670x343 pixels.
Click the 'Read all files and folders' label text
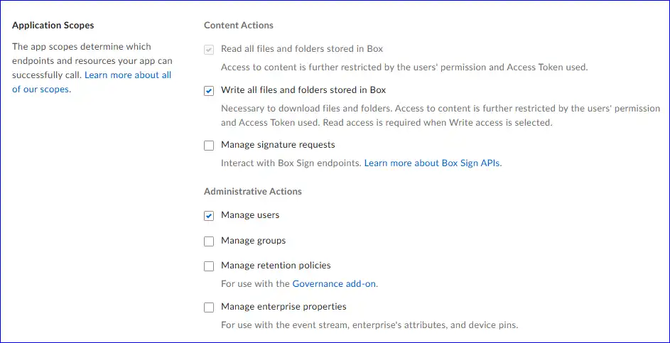point(302,49)
